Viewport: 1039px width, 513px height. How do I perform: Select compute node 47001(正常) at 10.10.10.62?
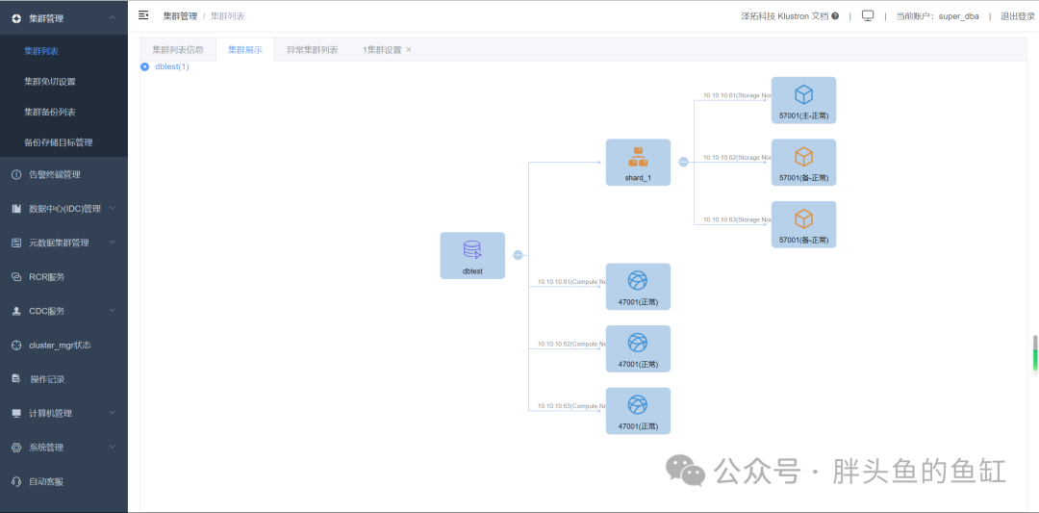pyautogui.click(x=638, y=348)
